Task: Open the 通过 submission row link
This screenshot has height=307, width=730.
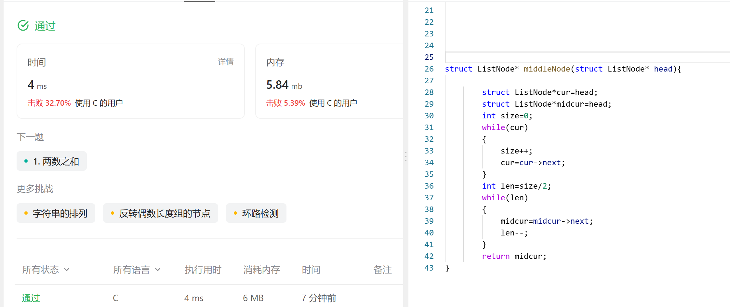Action: pos(31,298)
